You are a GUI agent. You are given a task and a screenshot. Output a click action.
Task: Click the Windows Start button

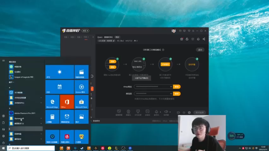click(3, 148)
